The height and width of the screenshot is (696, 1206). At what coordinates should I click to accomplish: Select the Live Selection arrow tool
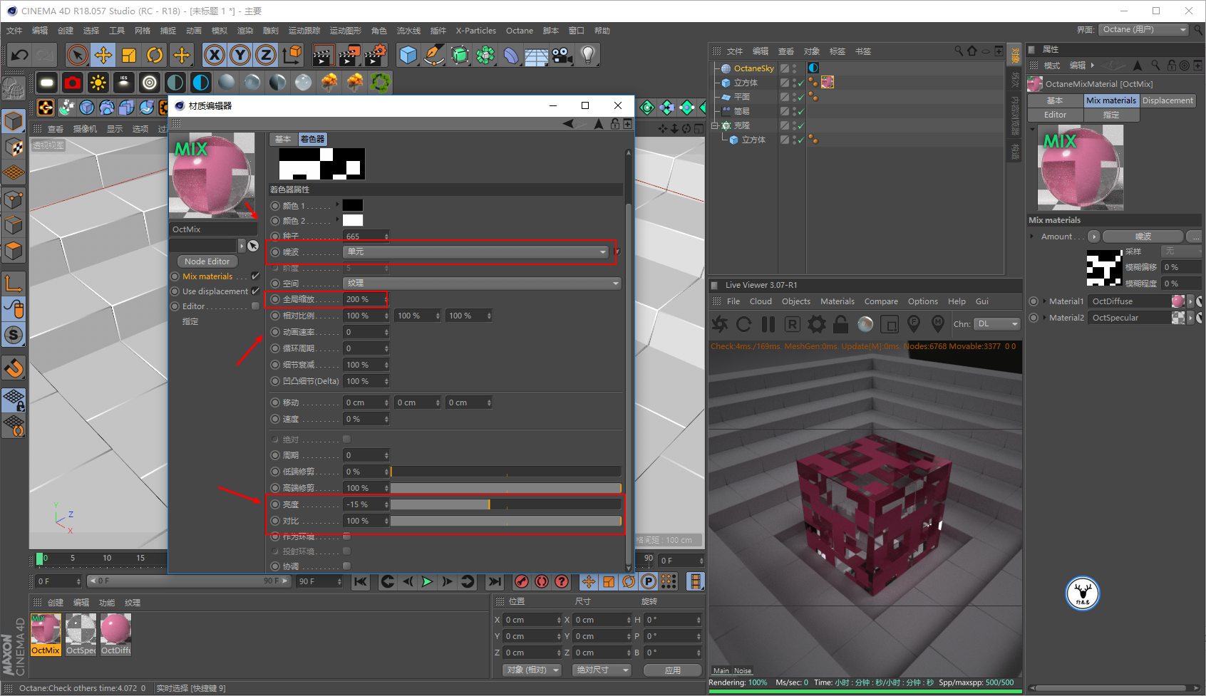[x=77, y=55]
